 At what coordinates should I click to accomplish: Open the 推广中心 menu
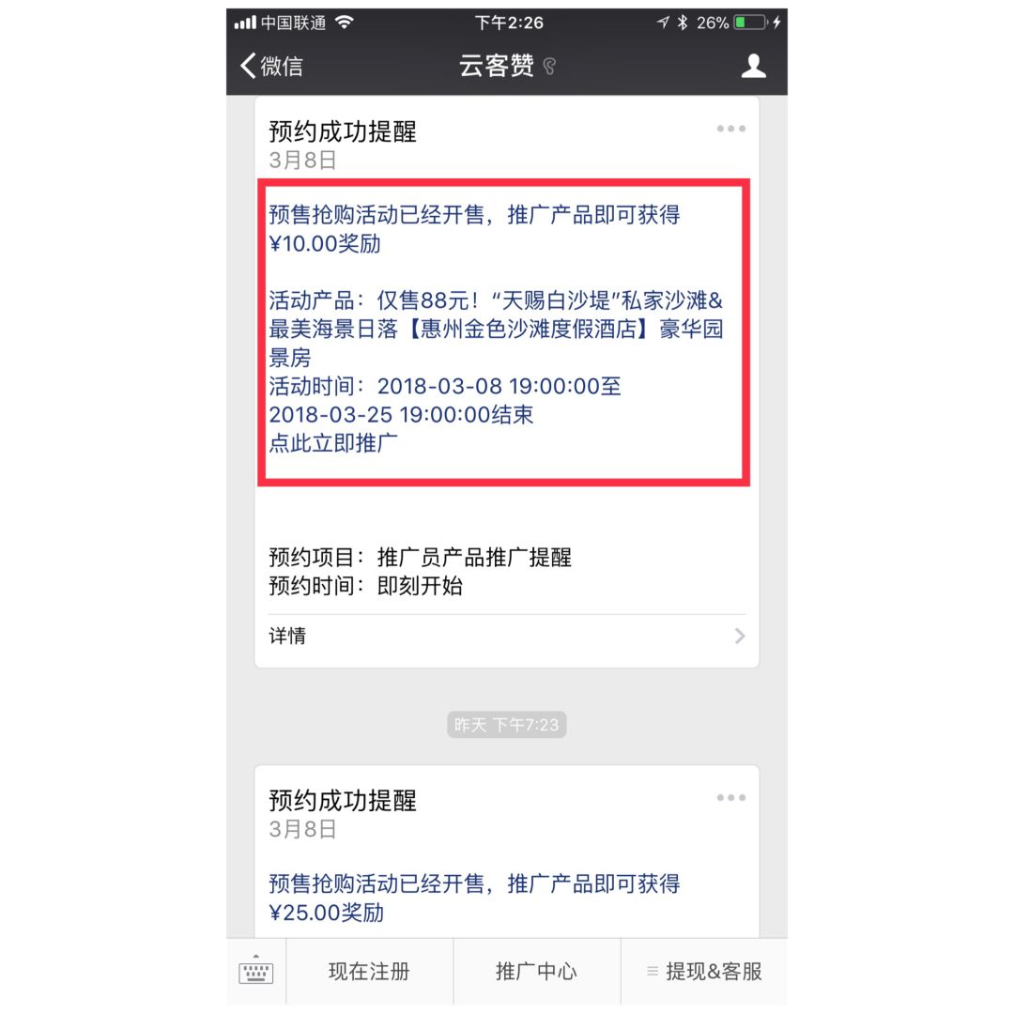point(537,972)
